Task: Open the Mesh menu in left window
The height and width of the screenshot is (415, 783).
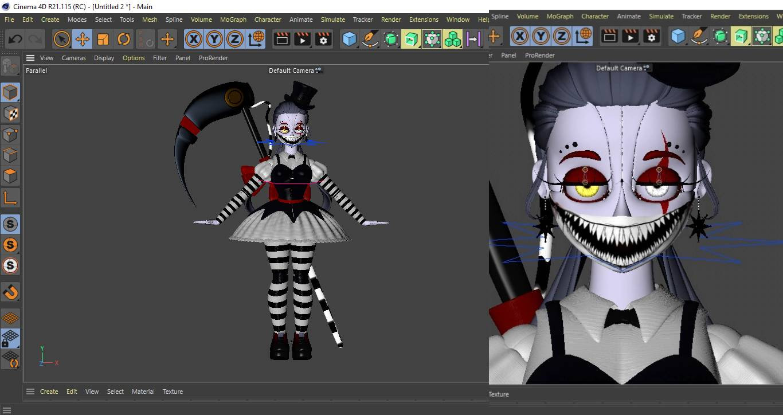Action: pyautogui.click(x=150, y=19)
